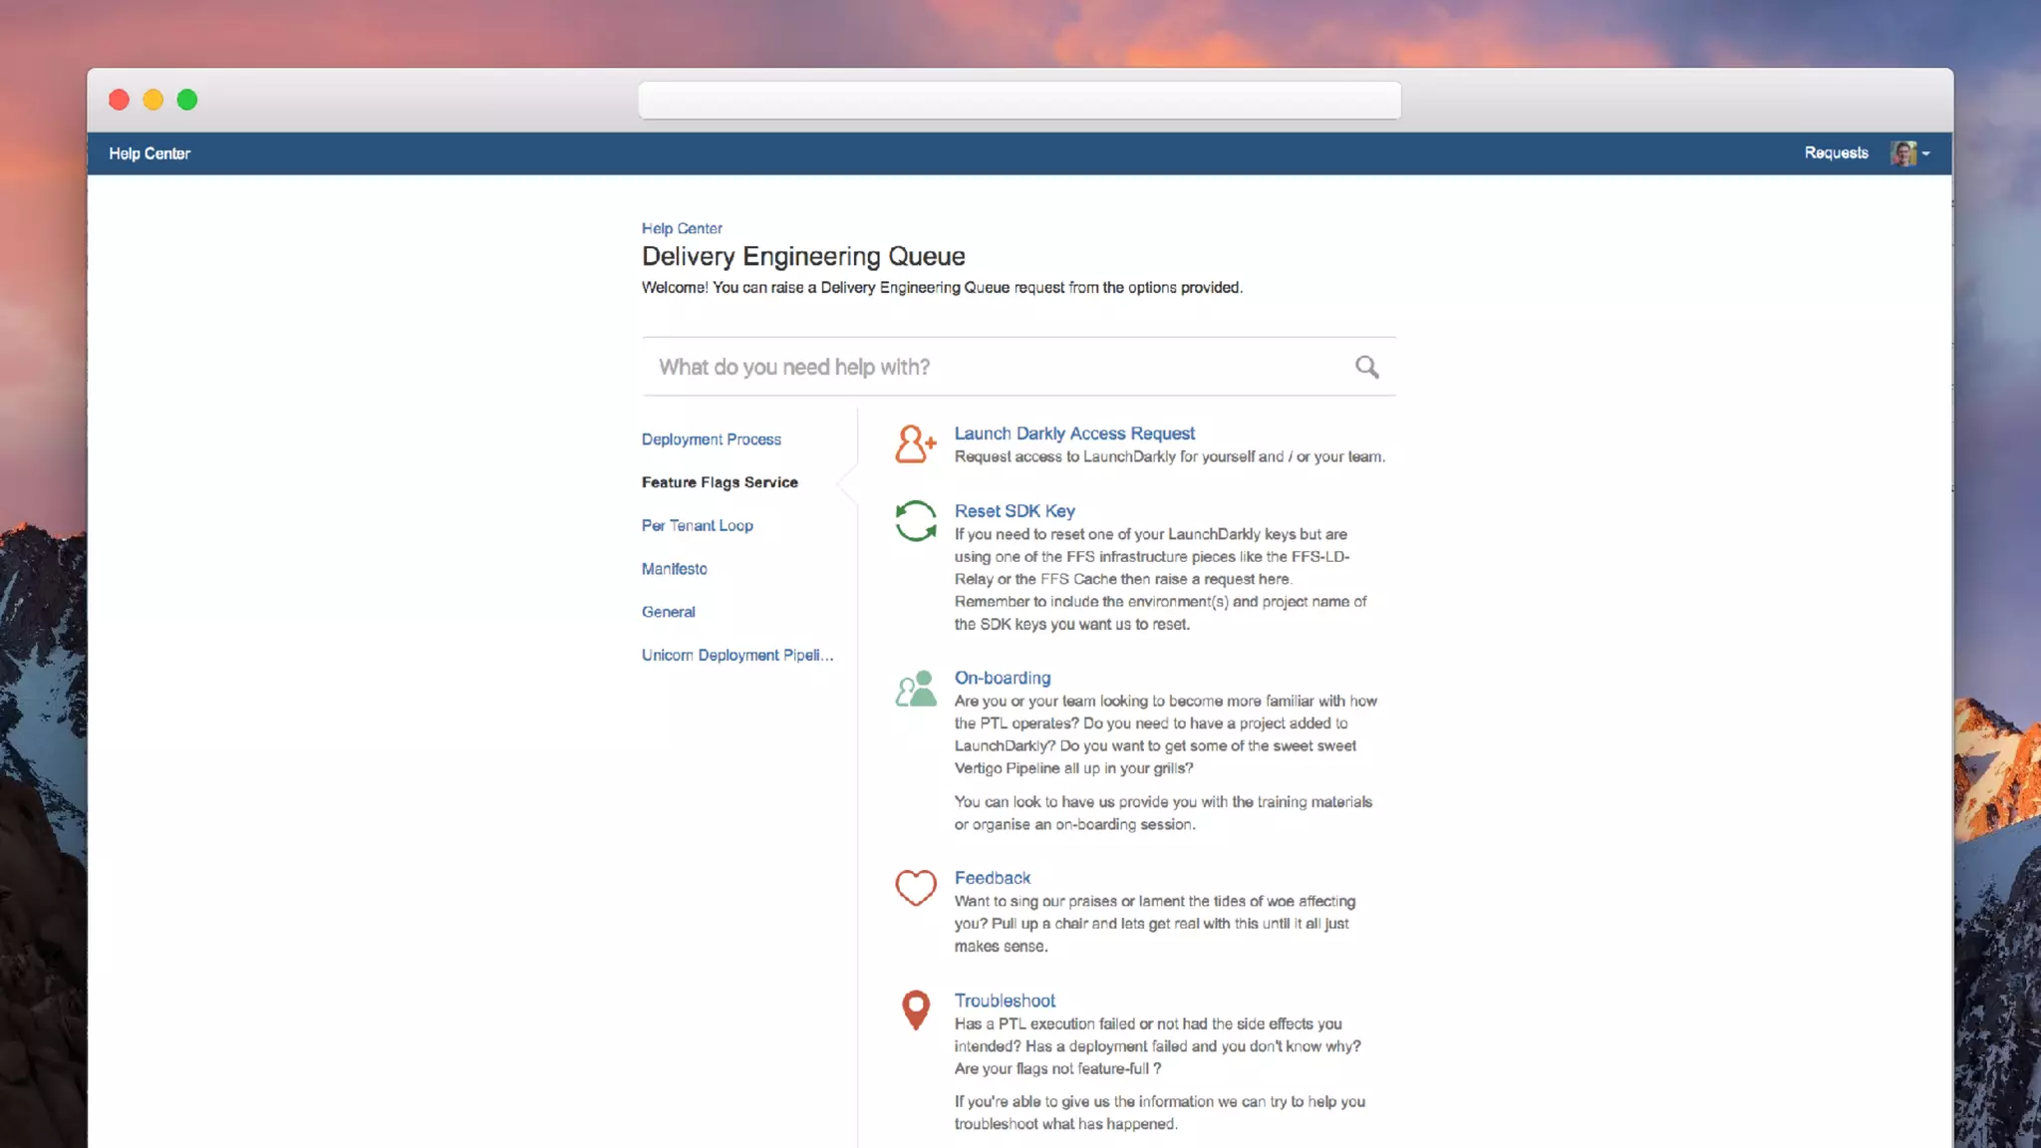Select Deployment Process category

point(711,439)
